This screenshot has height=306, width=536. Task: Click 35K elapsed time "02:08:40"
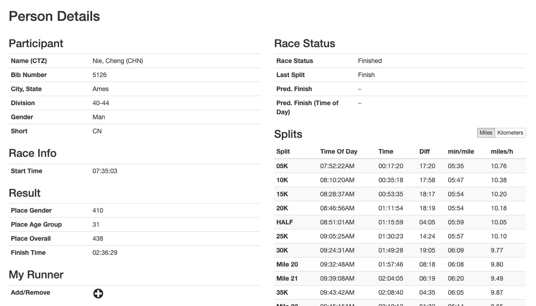(x=391, y=292)
